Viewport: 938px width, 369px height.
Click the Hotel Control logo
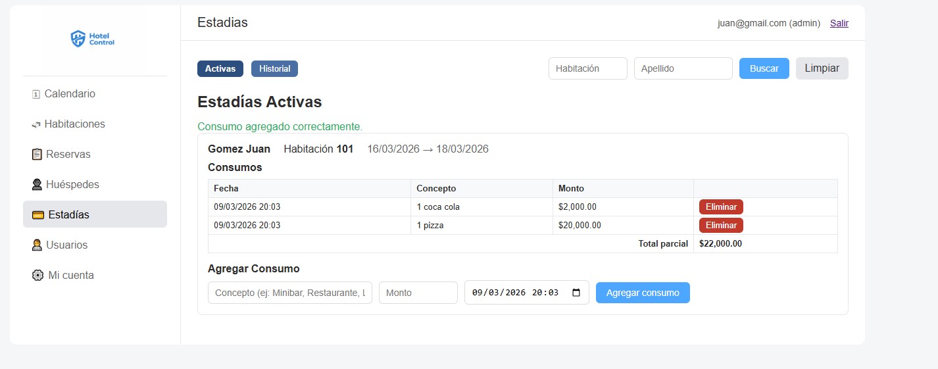click(x=93, y=39)
